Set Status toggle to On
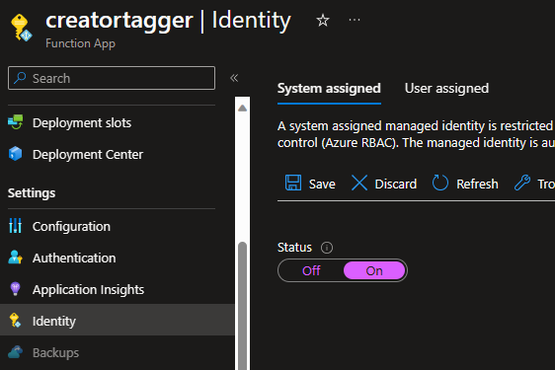The height and width of the screenshot is (370, 555). coord(374,270)
